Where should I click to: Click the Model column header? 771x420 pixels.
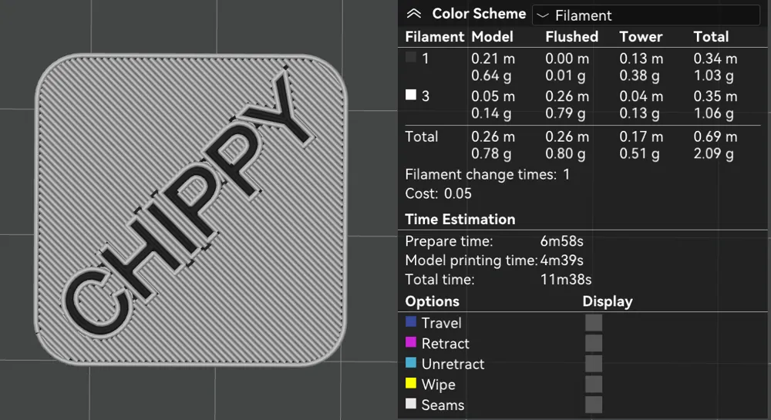point(492,37)
